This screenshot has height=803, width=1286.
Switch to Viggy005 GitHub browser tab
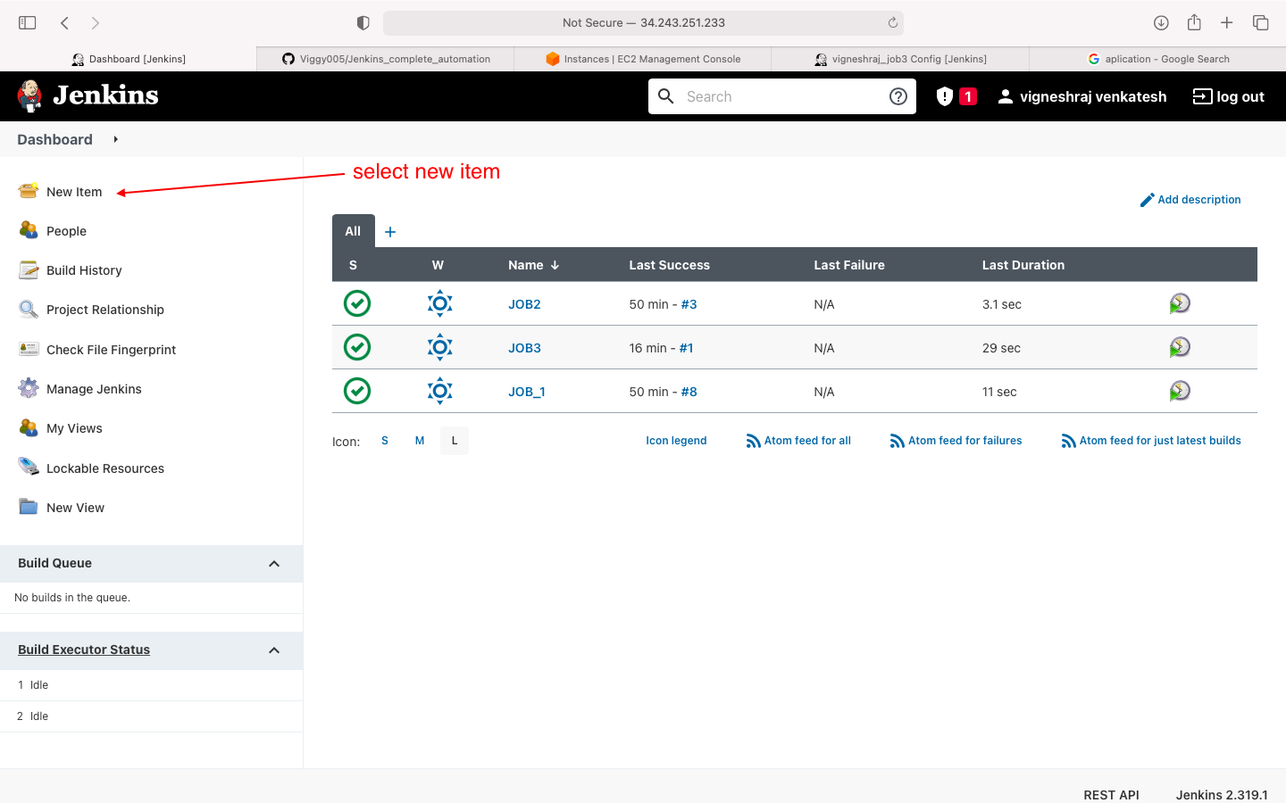pyautogui.click(x=386, y=59)
